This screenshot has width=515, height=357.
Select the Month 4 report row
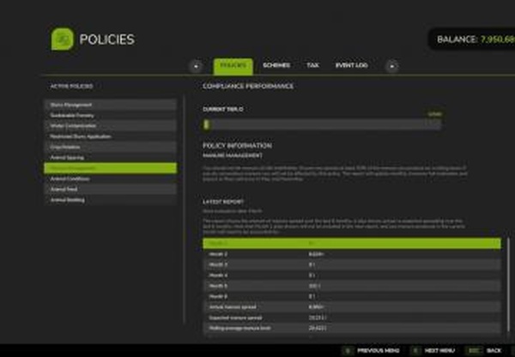(x=352, y=275)
